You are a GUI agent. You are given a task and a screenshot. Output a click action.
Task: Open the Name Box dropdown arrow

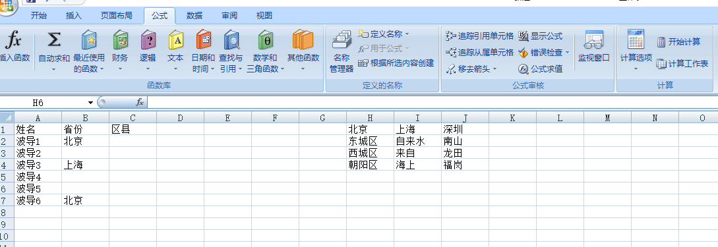click(91, 103)
